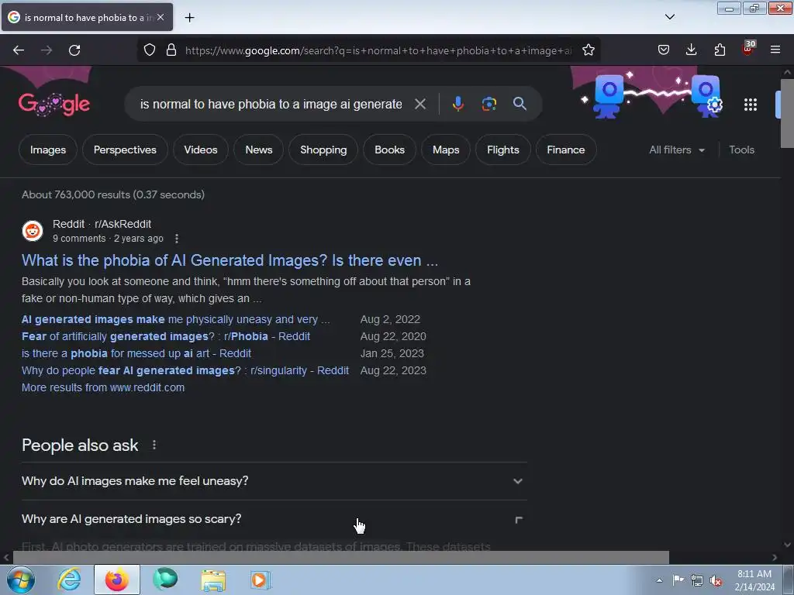Open 'Why do people fear AI generated images' link

(185, 370)
